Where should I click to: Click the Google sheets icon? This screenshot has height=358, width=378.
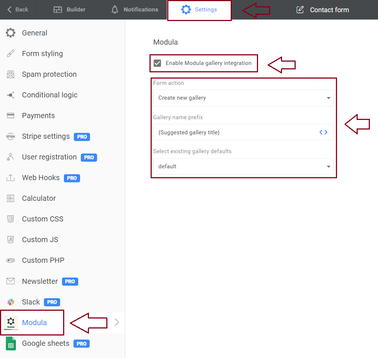click(11, 344)
